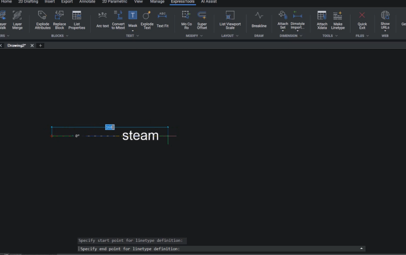Click the Make Linetype tool
This screenshot has height=255, width=406.
click(337, 20)
